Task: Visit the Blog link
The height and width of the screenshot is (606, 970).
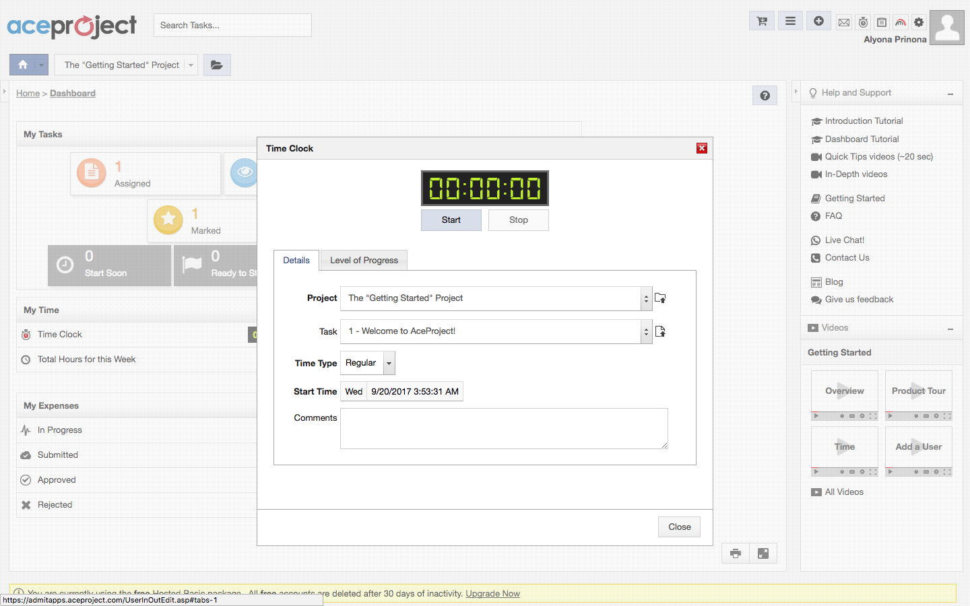Action: pos(834,282)
